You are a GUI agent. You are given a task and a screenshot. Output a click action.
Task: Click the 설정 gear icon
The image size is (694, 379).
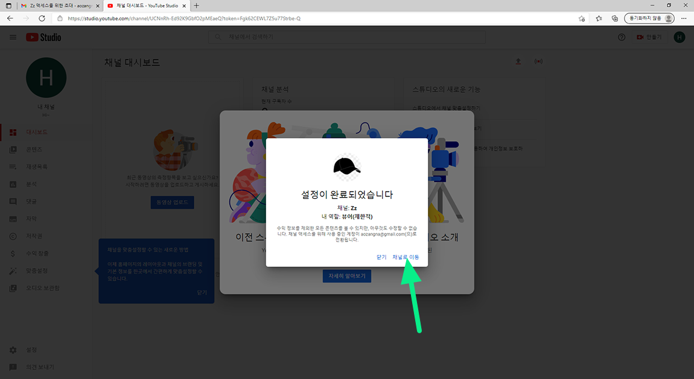[13, 350]
